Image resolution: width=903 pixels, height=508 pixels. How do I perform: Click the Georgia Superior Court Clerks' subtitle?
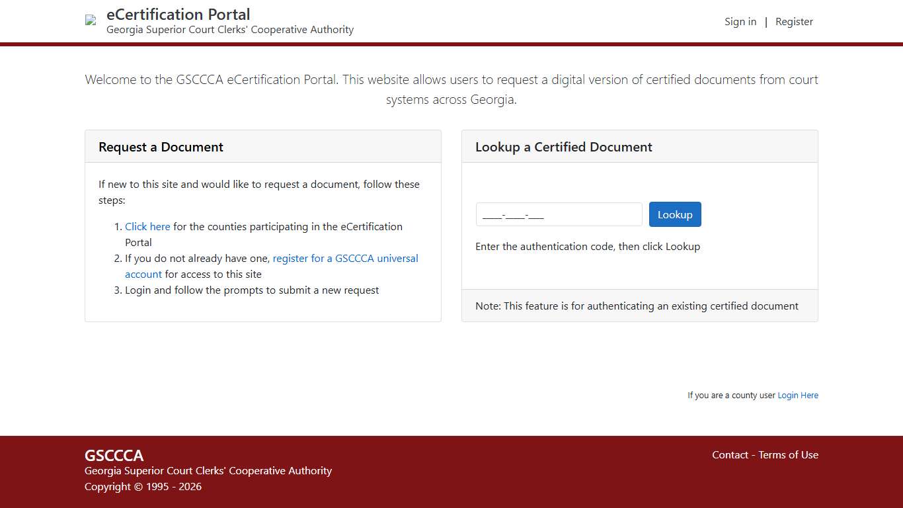(x=230, y=29)
